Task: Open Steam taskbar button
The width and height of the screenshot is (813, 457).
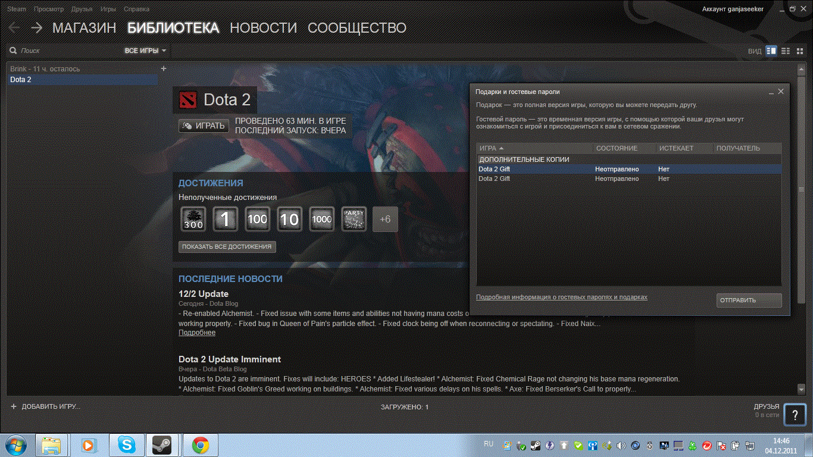Action: [x=161, y=445]
